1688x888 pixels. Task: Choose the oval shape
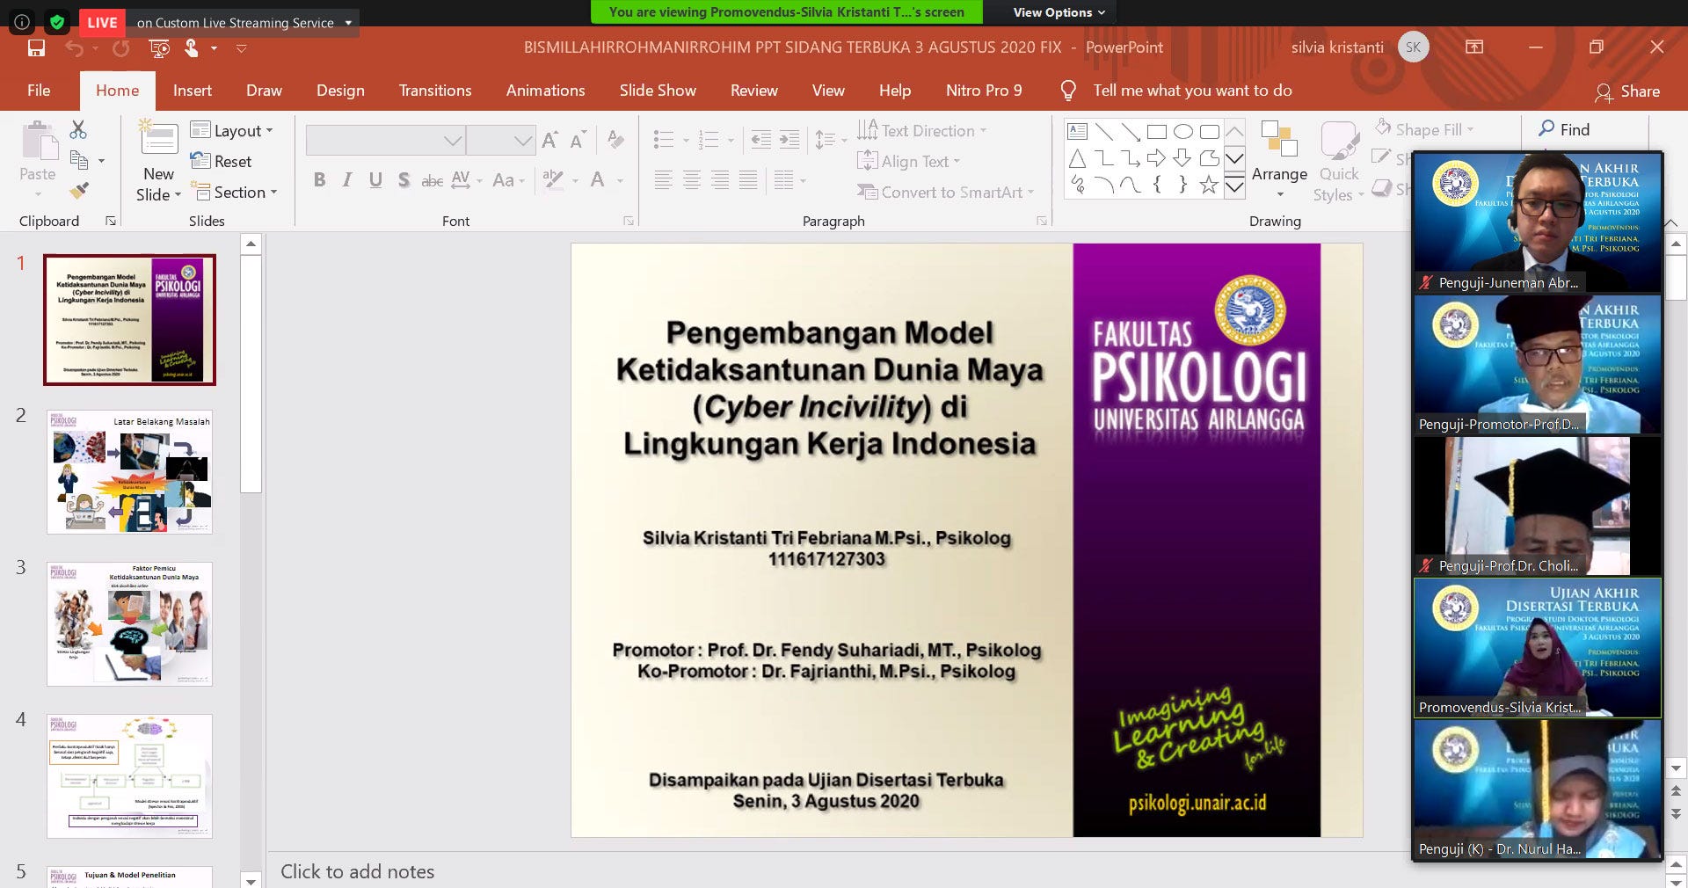coord(1183,132)
